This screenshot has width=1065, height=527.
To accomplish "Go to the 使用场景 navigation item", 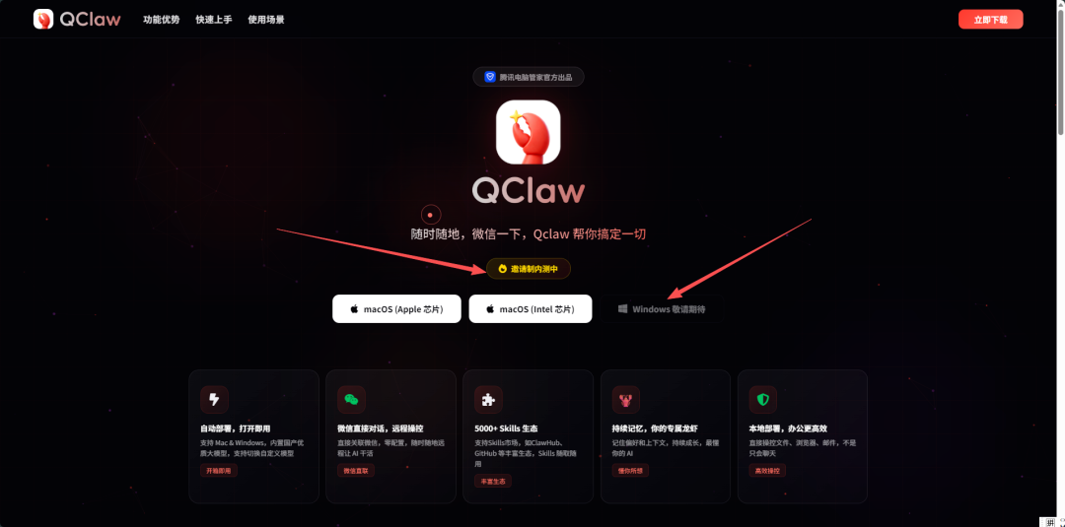I will click(266, 20).
